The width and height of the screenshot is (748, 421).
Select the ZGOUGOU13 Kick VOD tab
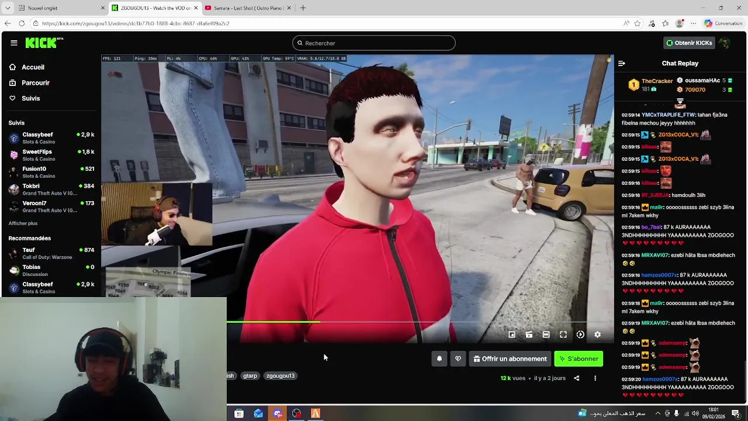click(155, 8)
